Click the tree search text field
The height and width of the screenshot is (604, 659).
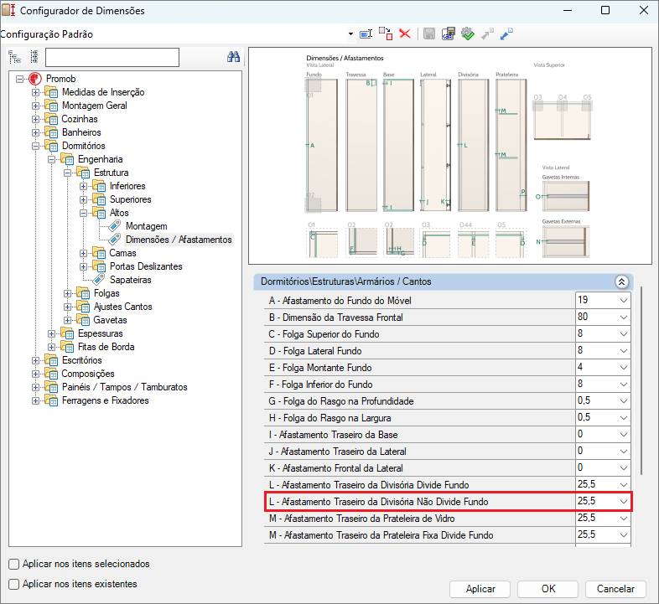click(112, 57)
